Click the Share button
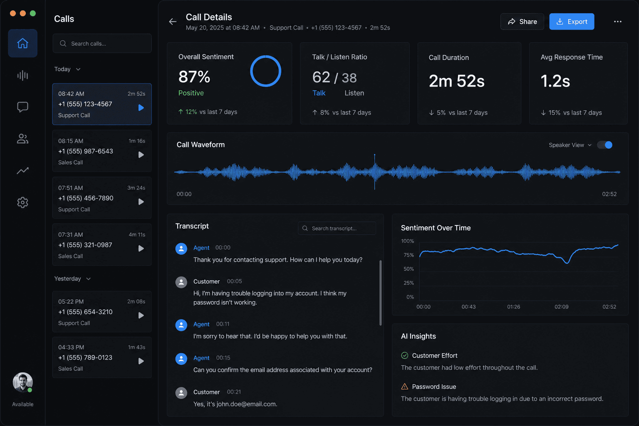The width and height of the screenshot is (639, 426). [522, 22]
